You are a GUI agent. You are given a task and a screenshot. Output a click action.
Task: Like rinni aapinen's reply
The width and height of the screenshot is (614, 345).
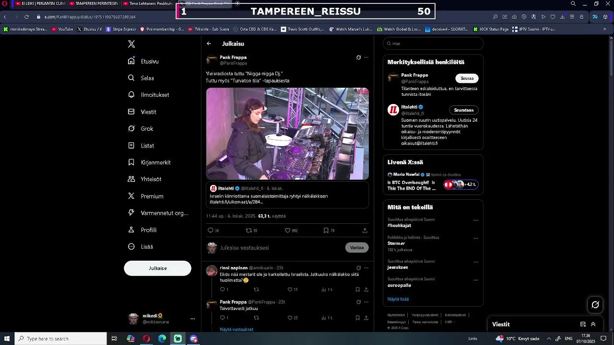pos(290,289)
